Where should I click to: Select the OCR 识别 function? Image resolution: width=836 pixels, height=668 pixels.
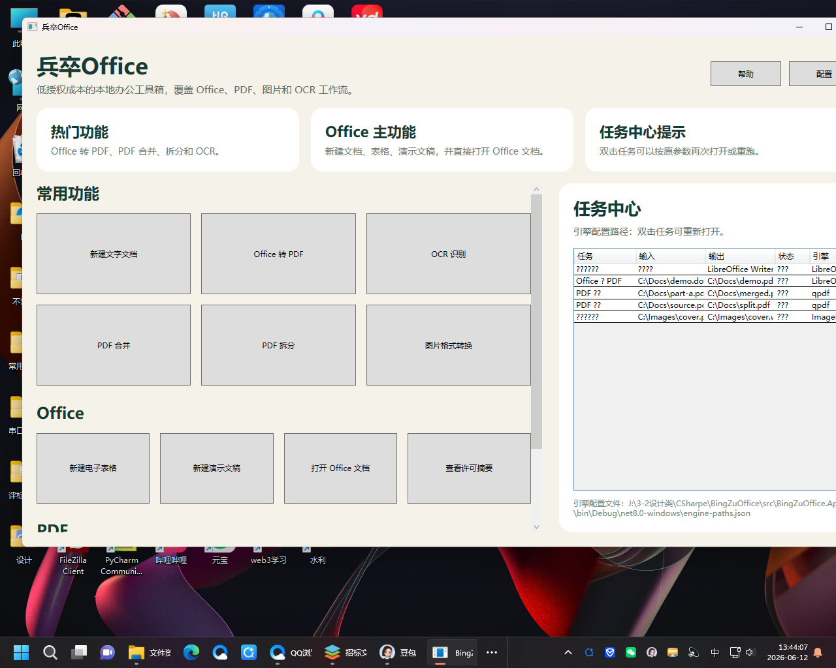click(x=449, y=254)
